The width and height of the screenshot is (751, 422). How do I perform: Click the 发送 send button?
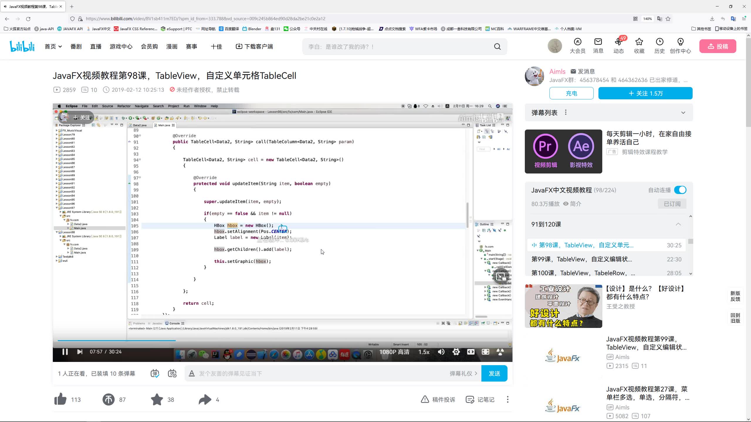click(x=494, y=373)
